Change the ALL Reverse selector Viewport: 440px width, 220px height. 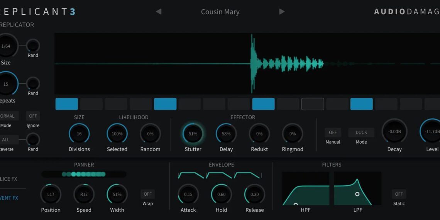click(x=6, y=140)
